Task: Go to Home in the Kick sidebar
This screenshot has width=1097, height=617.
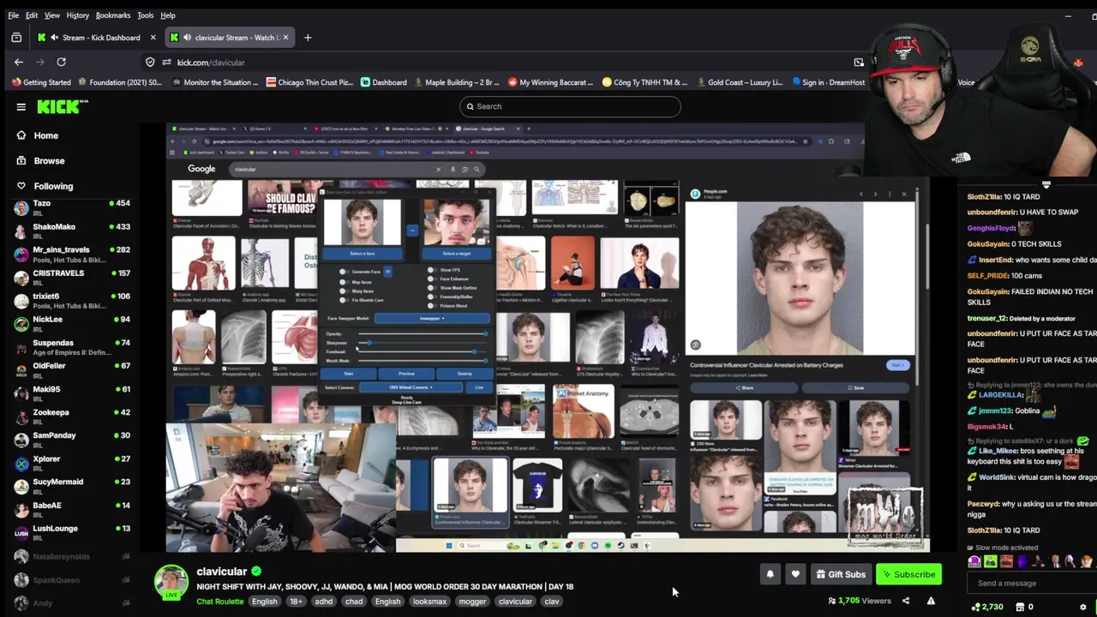Action: (46, 135)
